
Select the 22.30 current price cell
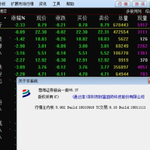(41, 32)
